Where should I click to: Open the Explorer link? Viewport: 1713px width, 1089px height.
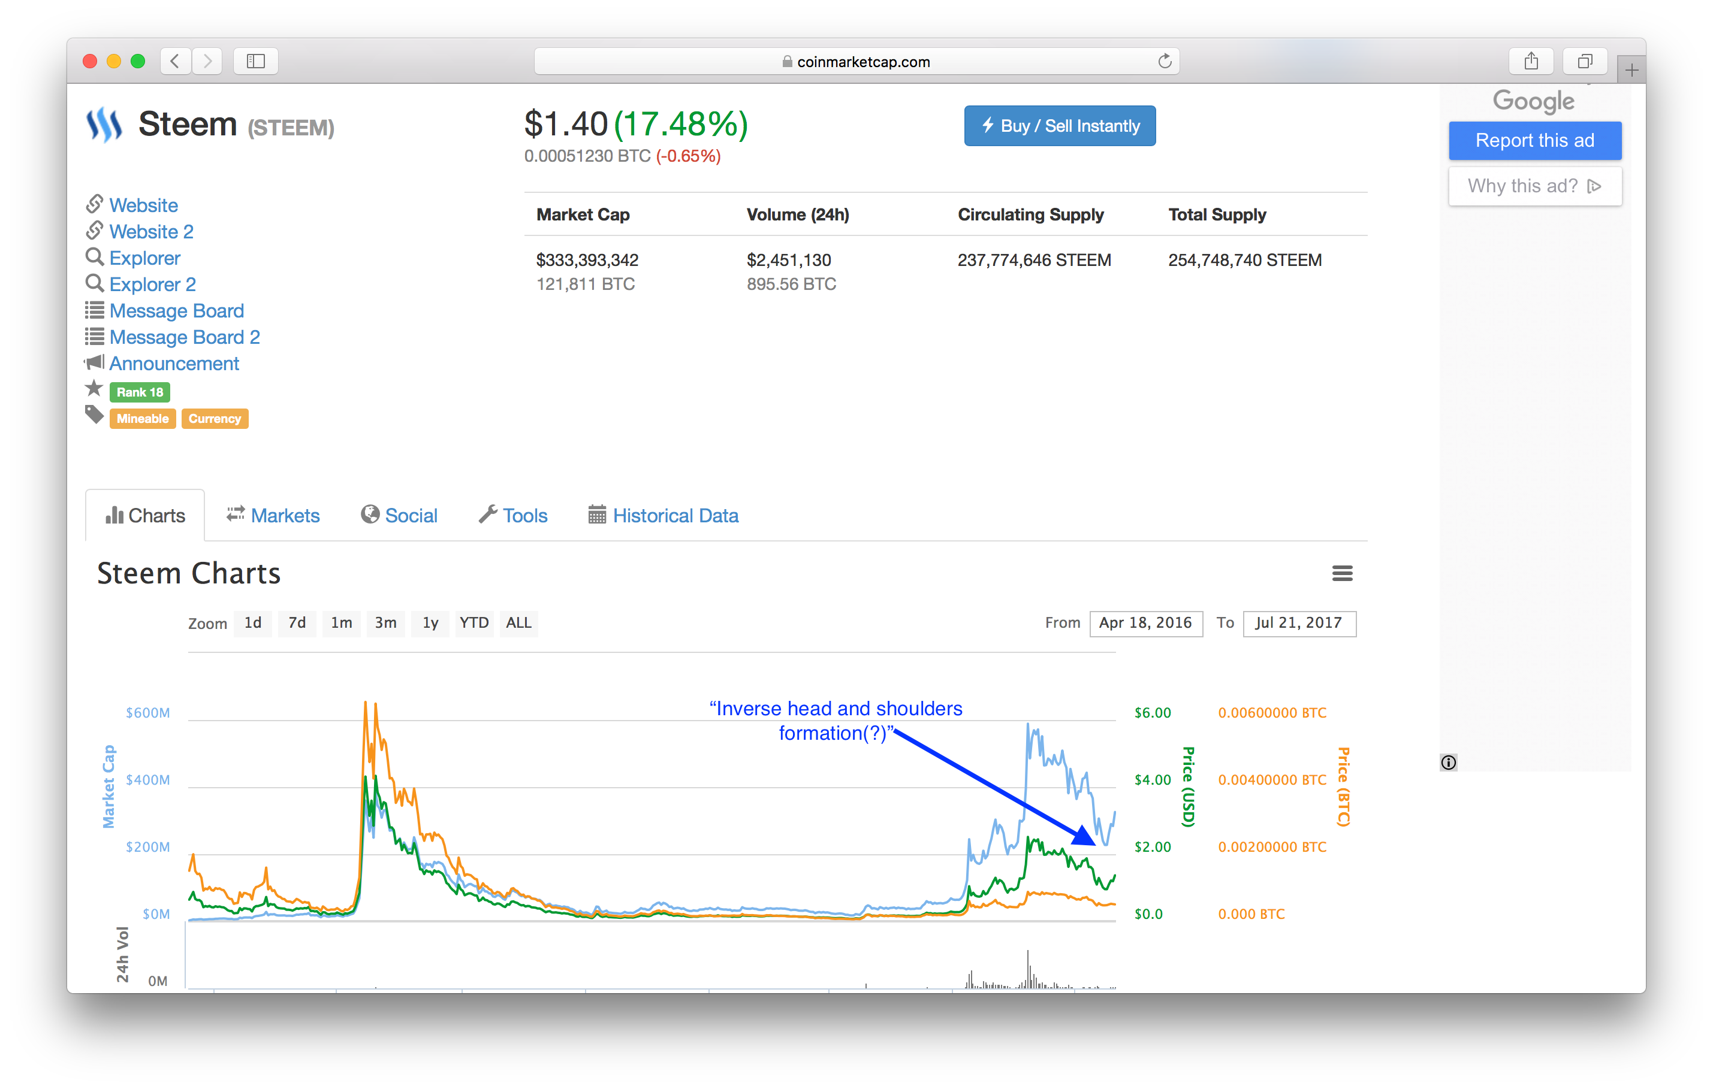coord(145,258)
